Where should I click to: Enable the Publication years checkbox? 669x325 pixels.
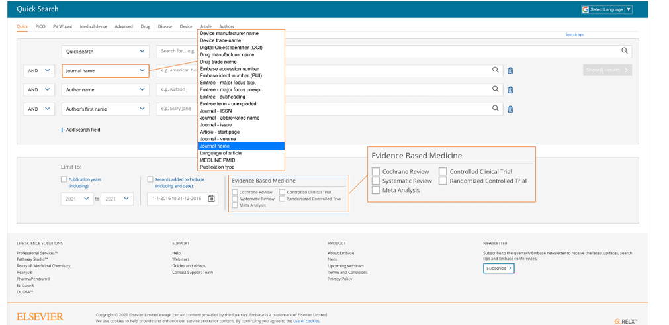point(64,179)
